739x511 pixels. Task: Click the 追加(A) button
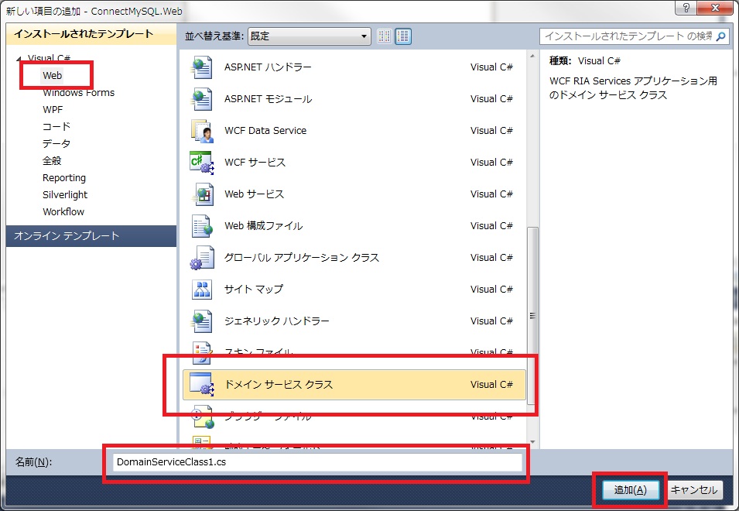tap(630, 490)
